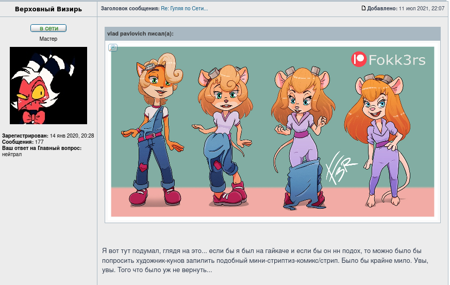Click 'Ваш ответ на Главный вопрос:' label

pos(42,148)
